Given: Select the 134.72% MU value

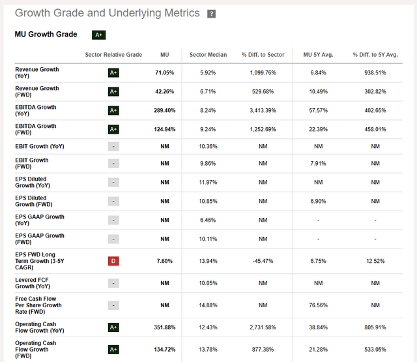Looking at the screenshot, I should (x=165, y=350).
